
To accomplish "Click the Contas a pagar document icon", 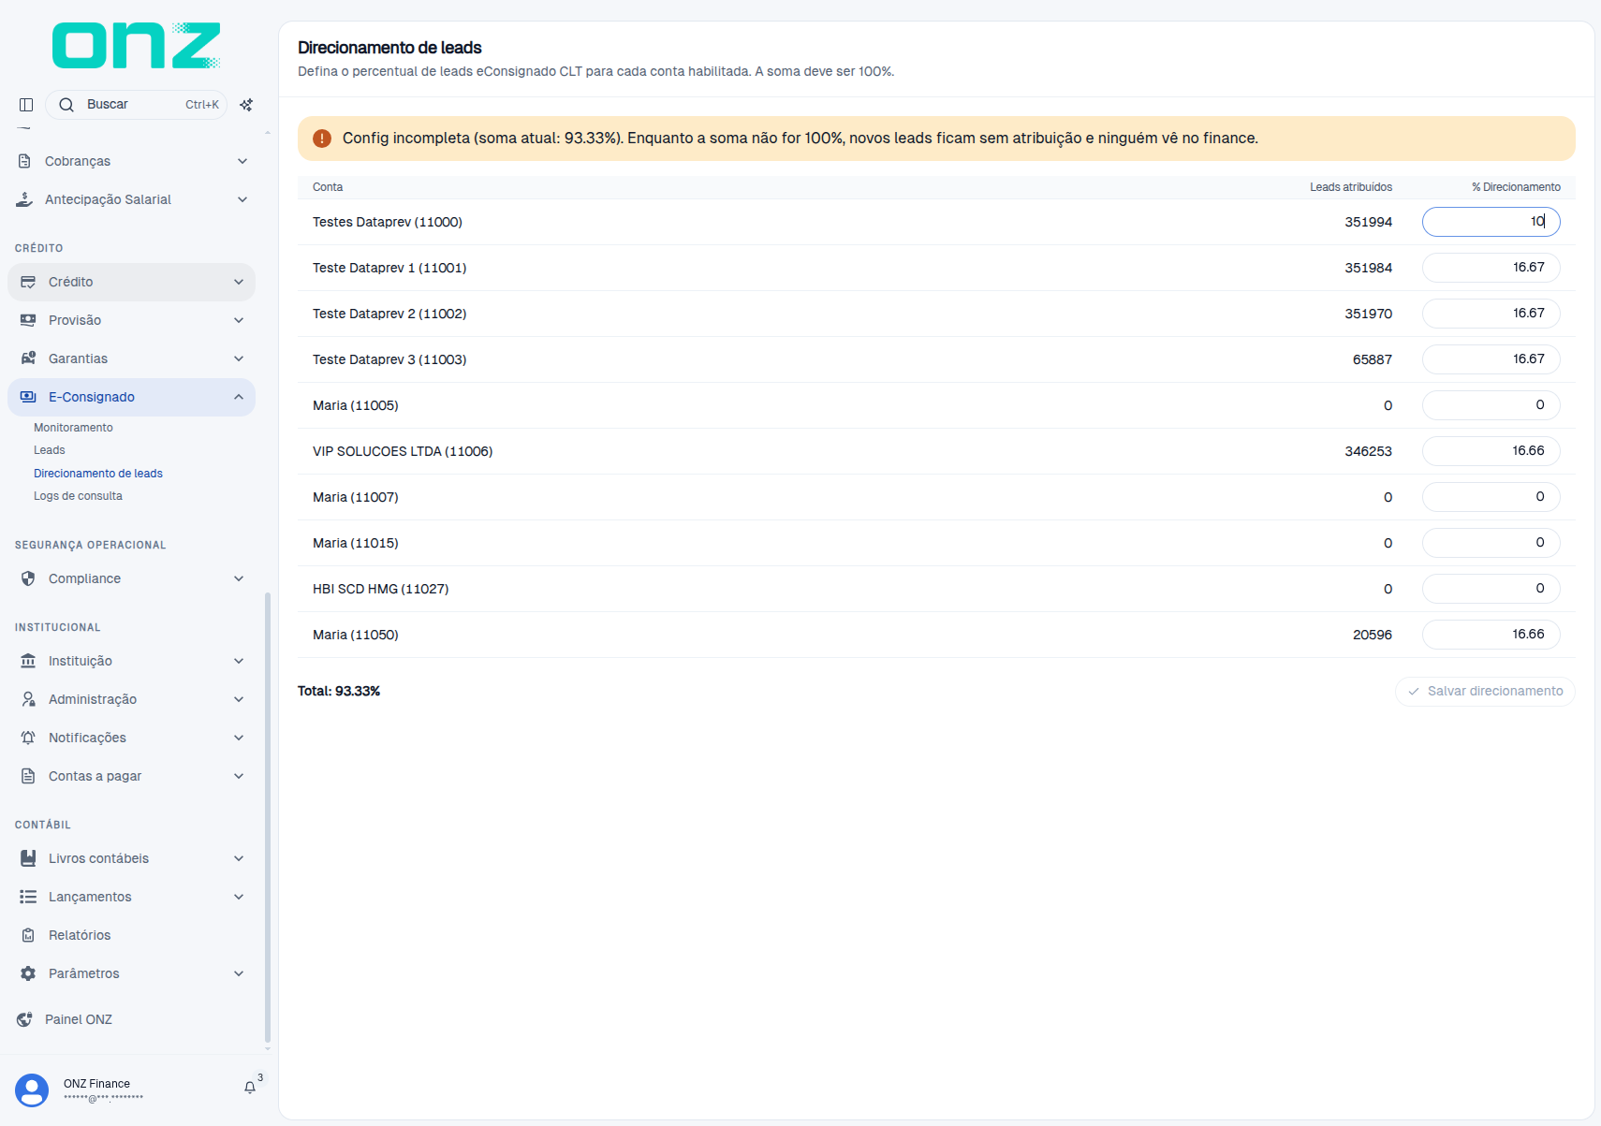I will click(x=28, y=776).
